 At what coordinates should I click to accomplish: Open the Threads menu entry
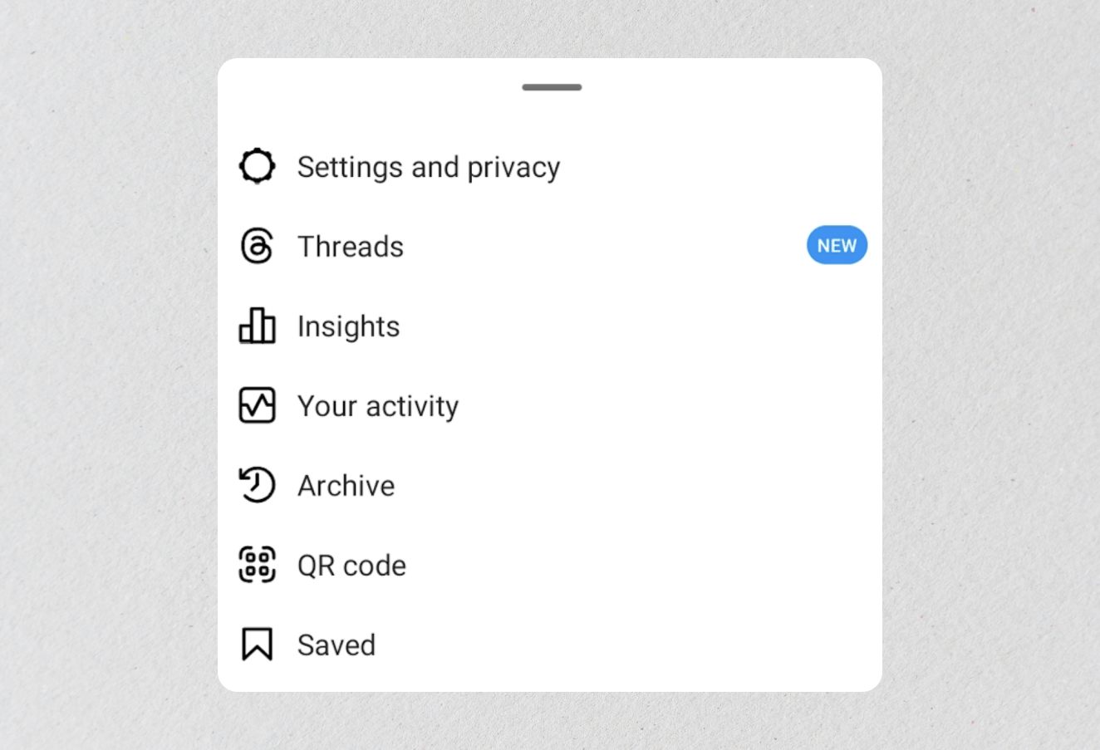pyautogui.click(x=550, y=247)
